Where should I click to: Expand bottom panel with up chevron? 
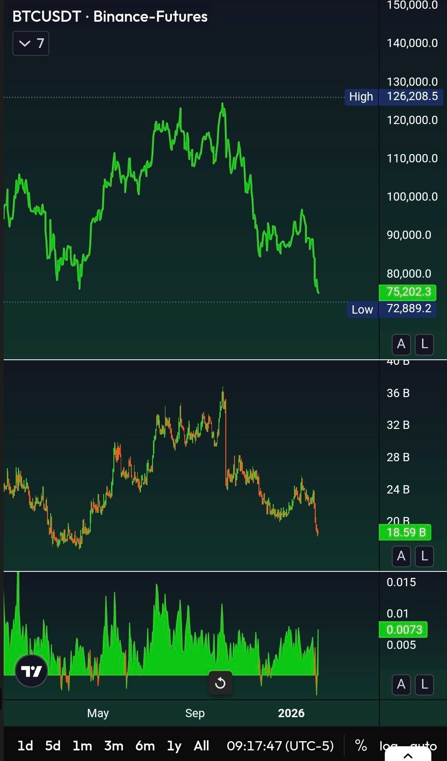click(x=408, y=755)
